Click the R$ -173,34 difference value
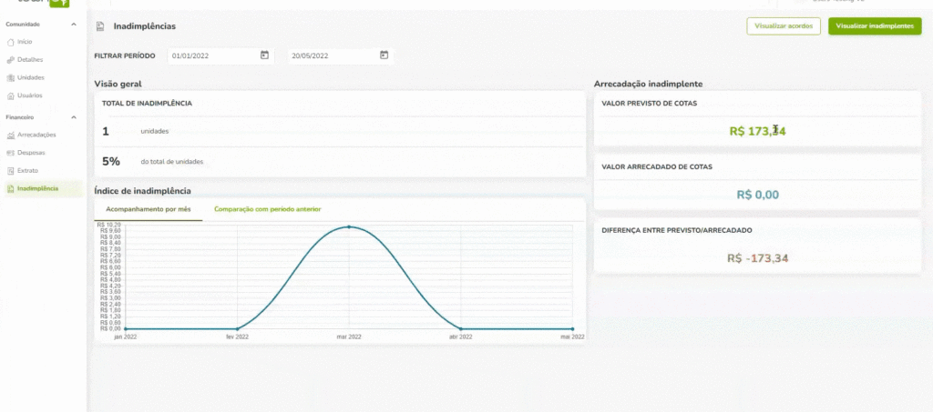This screenshot has height=412, width=933. pos(757,258)
